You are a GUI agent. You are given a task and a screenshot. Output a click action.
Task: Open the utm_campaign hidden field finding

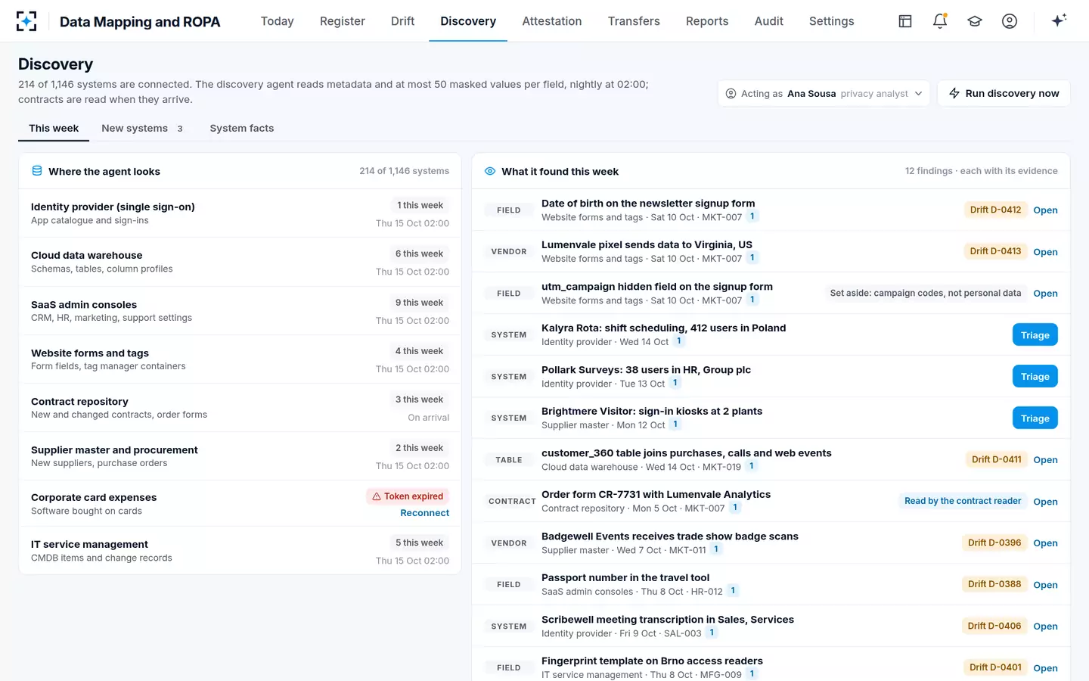click(x=1045, y=294)
